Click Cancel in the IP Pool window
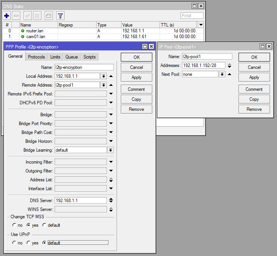This screenshot has height=256, width=277. [254, 67]
